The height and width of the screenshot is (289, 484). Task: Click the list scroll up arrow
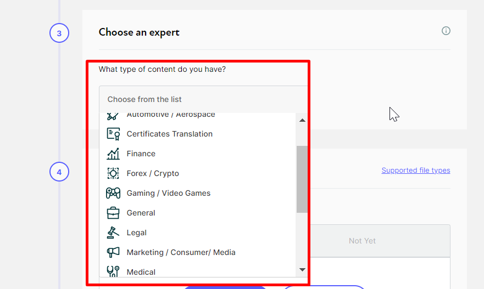(x=302, y=121)
